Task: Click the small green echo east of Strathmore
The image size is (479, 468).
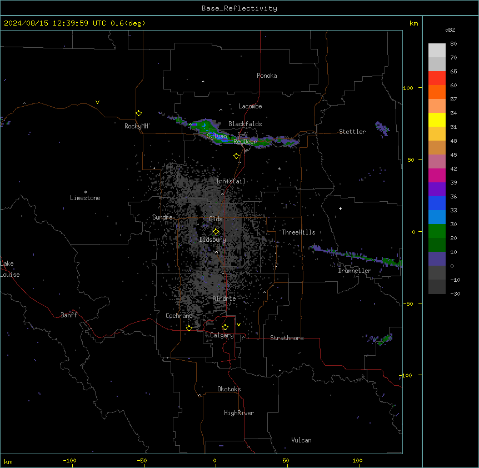Action: 385,339
